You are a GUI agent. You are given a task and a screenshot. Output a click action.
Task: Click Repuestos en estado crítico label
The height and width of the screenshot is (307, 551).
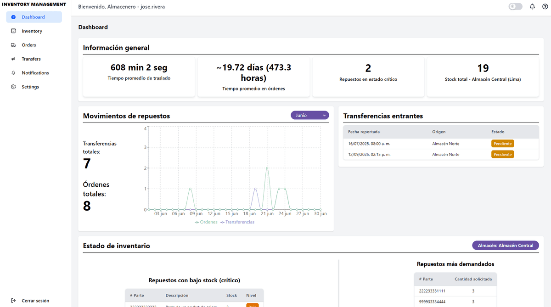click(368, 79)
